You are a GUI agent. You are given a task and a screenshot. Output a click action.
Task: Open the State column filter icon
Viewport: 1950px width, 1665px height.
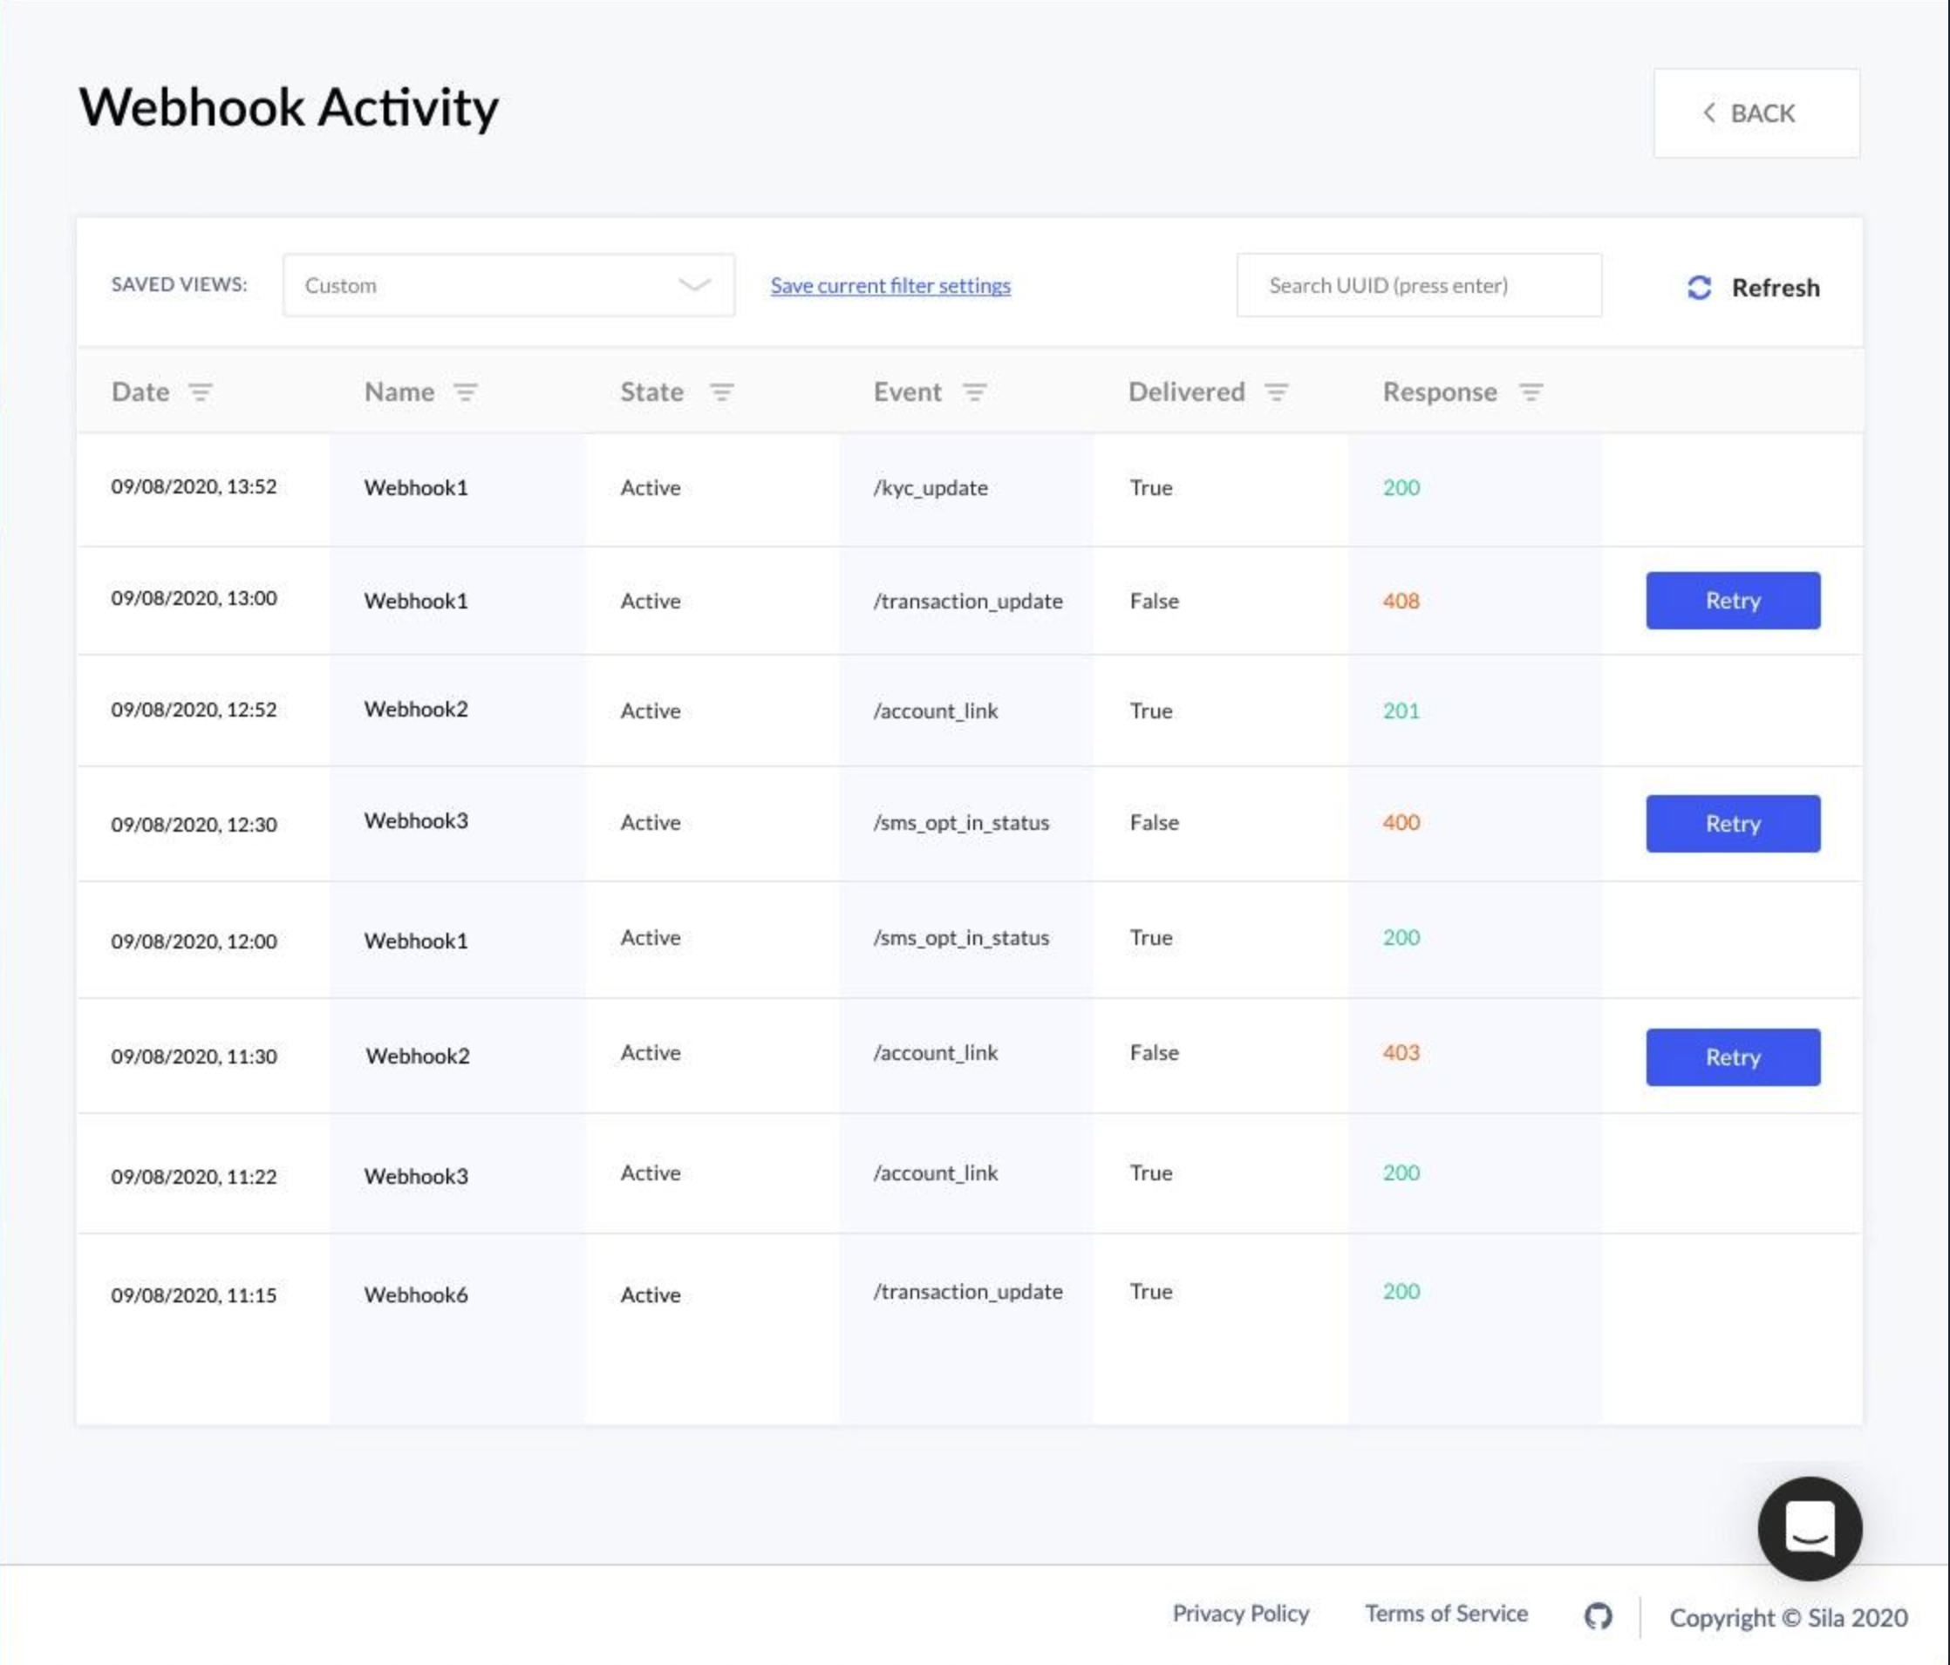(721, 392)
